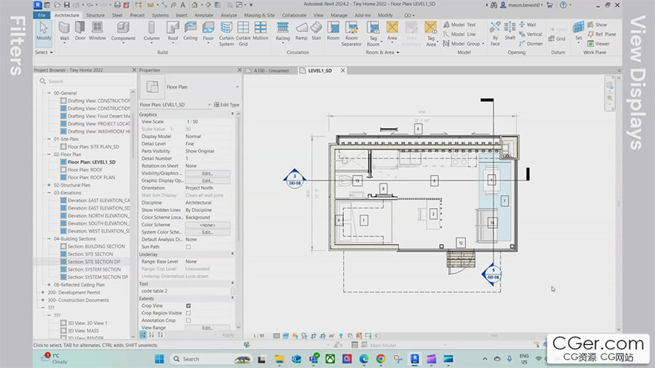
Task: Choose the Stair tool
Action: (316, 31)
